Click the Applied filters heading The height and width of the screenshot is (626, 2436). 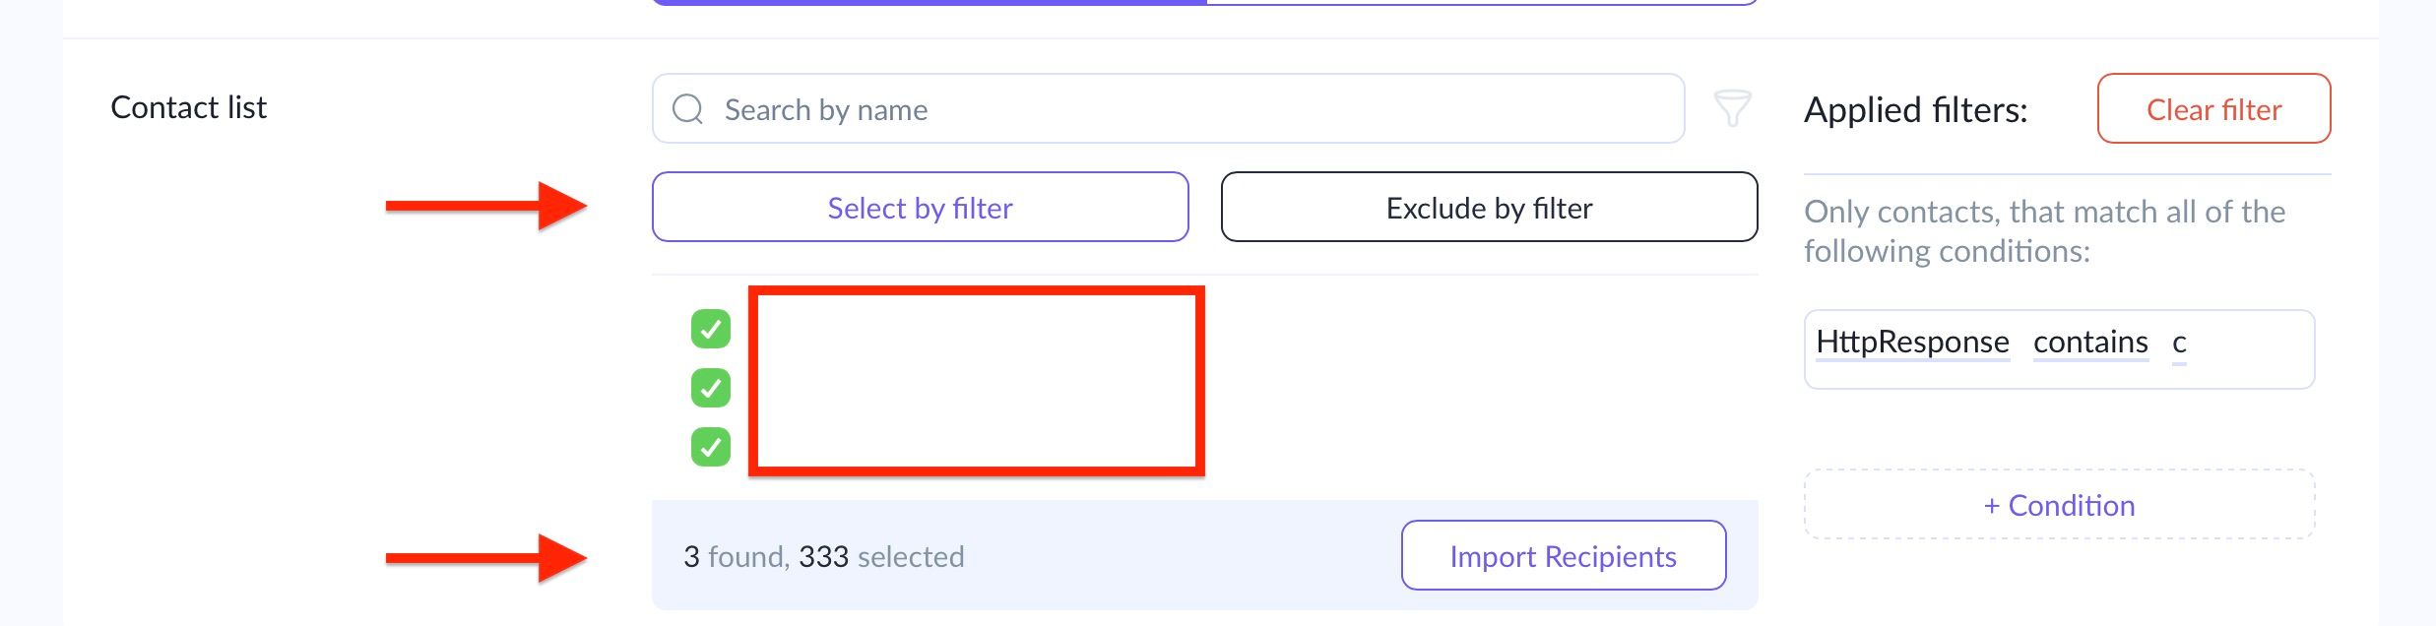coord(1915,110)
